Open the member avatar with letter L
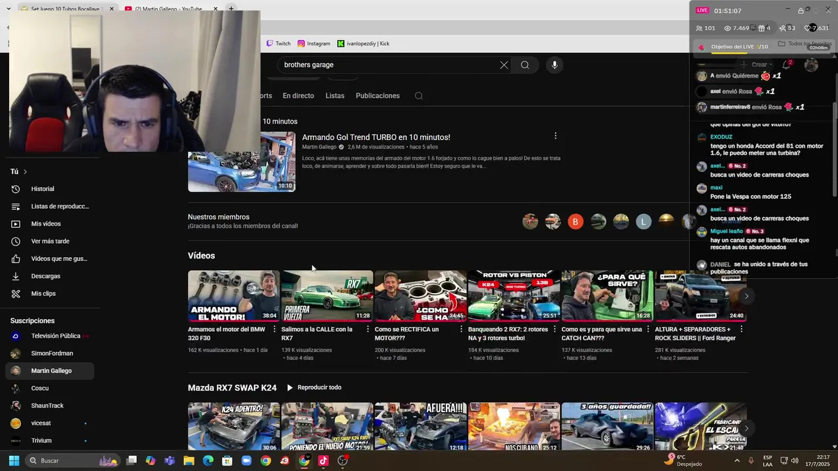This screenshot has width=838, height=471. click(x=644, y=222)
